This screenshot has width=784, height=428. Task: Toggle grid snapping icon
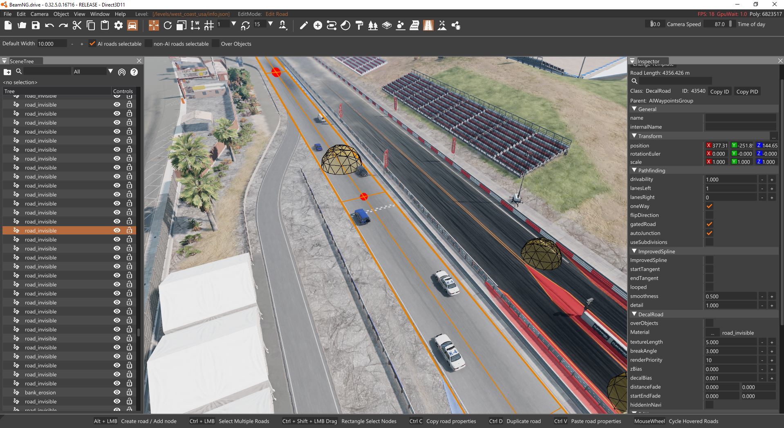209,25
